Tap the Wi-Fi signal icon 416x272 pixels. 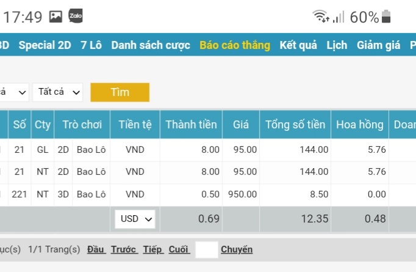pos(321,17)
